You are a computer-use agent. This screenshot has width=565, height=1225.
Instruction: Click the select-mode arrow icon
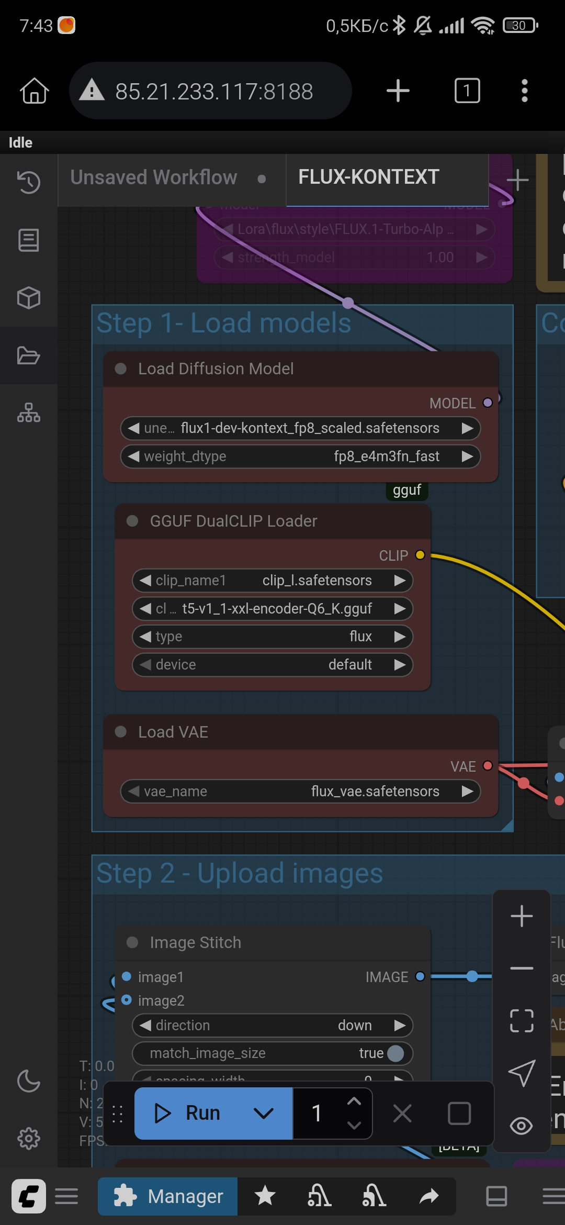point(522,1073)
